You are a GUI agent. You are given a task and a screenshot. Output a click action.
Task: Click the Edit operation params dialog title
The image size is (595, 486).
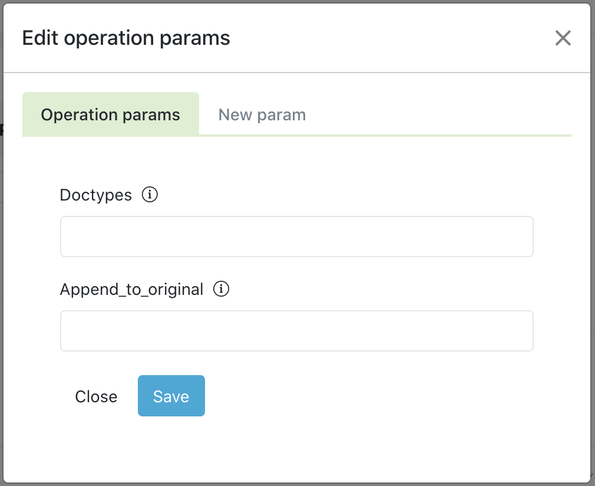[x=126, y=38]
